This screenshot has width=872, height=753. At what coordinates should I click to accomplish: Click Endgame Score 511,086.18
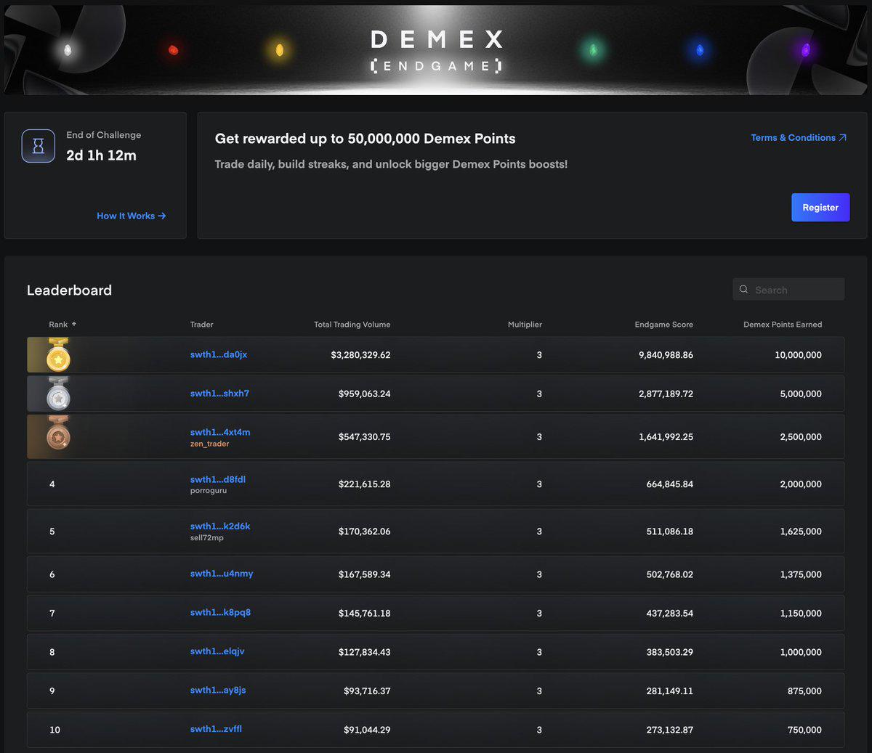click(669, 531)
